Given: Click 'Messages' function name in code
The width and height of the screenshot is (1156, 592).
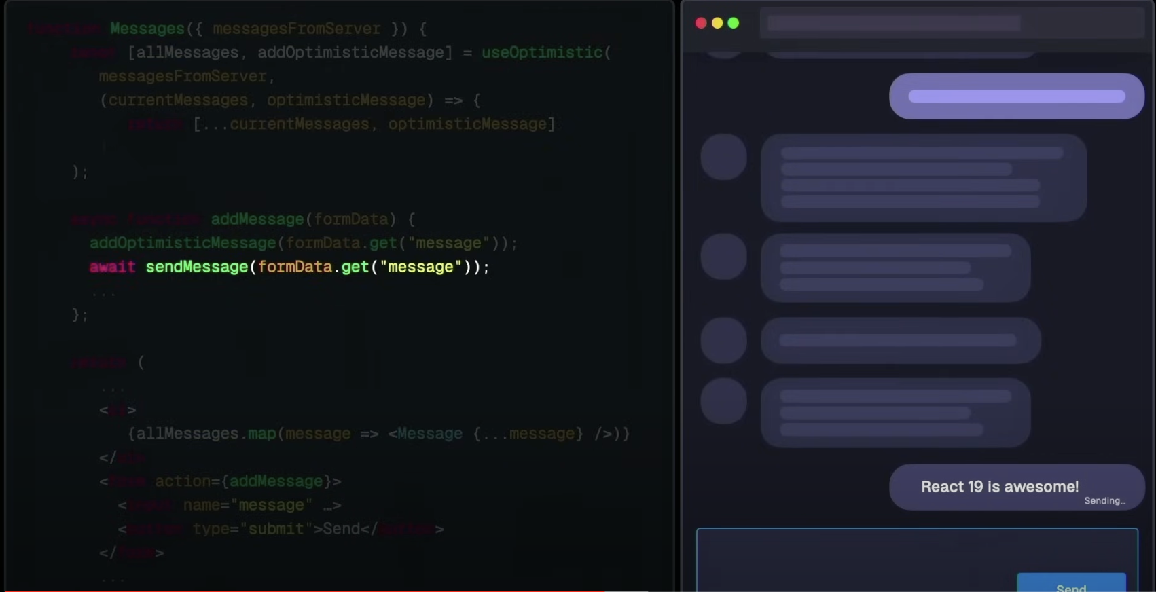Looking at the screenshot, I should 147,29.
